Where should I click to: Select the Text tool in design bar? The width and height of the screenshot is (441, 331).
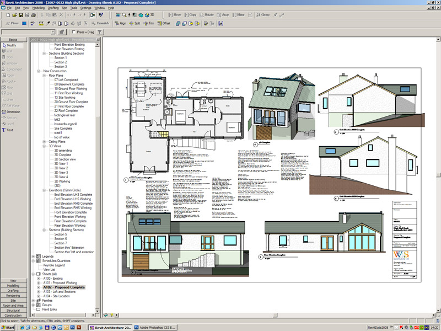[x=10, y=130]
